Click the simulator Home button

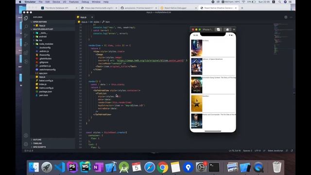pos(227,30)
